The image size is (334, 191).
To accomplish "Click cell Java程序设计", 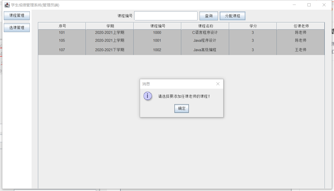I will coord(205,40).
